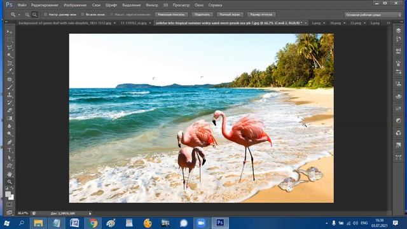Expand the toolbox to two columns
Screen dimensions: 407x229
tap(6, 22)
